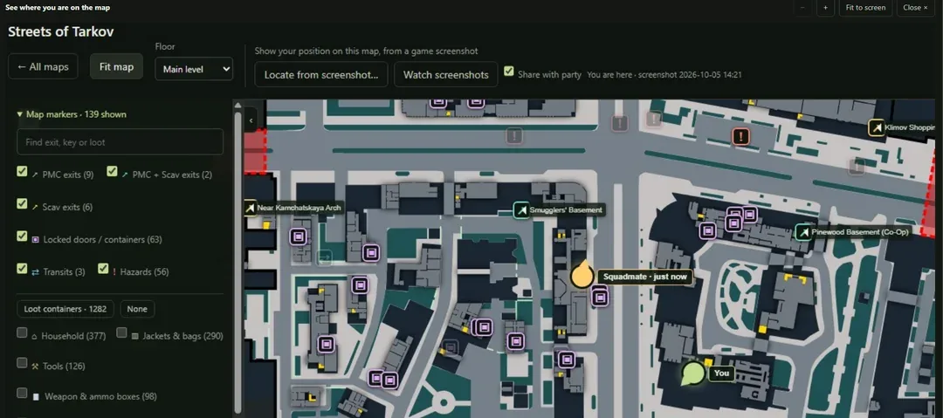The image size is (943, 418).
Task: Open the Floor level dropdown
Action: click(194, 69)
